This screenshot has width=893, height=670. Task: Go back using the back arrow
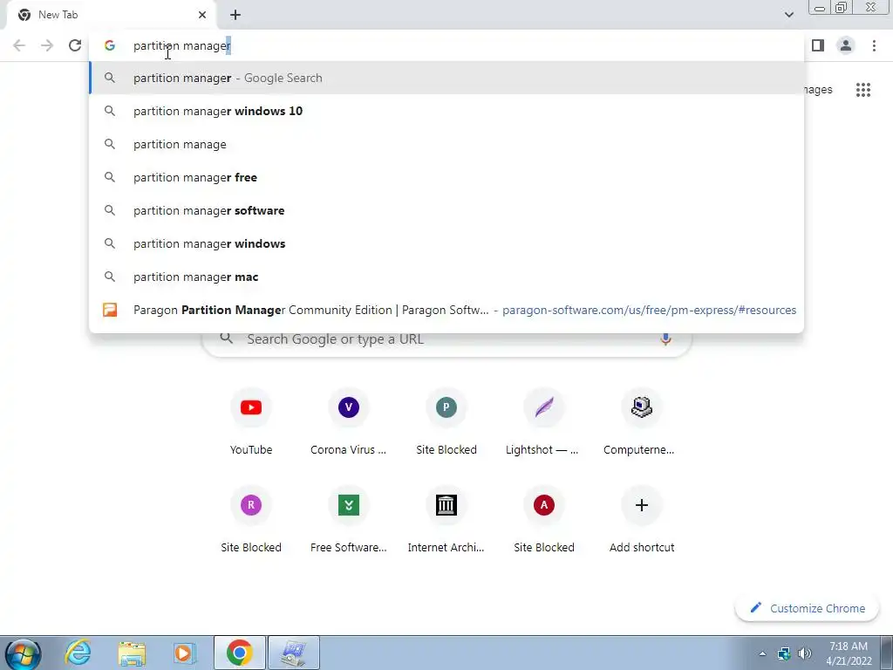click(19, 45)
